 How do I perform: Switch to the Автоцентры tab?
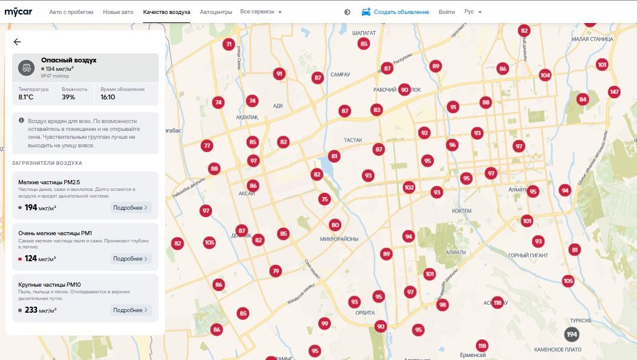[x=216, y=12]
